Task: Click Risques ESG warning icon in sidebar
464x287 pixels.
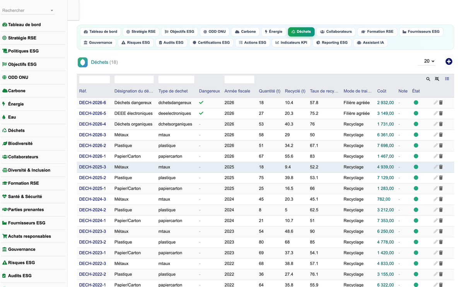Action: (x=5, y=263)
